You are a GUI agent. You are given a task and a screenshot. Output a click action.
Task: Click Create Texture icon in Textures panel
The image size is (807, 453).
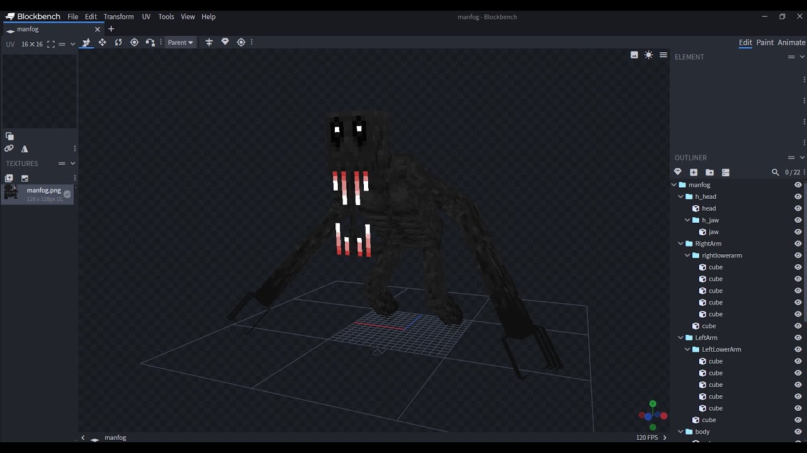[25, 178]
